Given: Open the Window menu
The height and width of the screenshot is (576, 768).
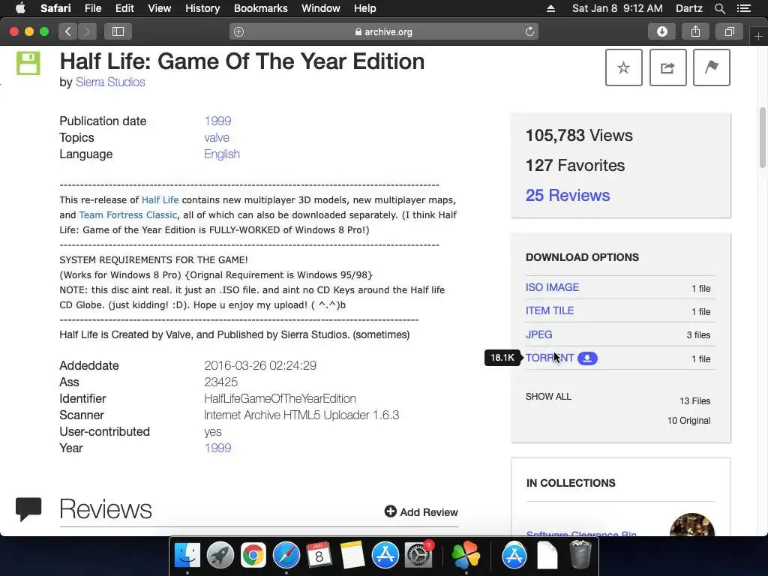Looking at the screenshot, I should tap(321, 8).
